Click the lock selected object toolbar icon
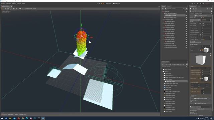Screen dimensions: 214x120 click(x=17, y=9)
